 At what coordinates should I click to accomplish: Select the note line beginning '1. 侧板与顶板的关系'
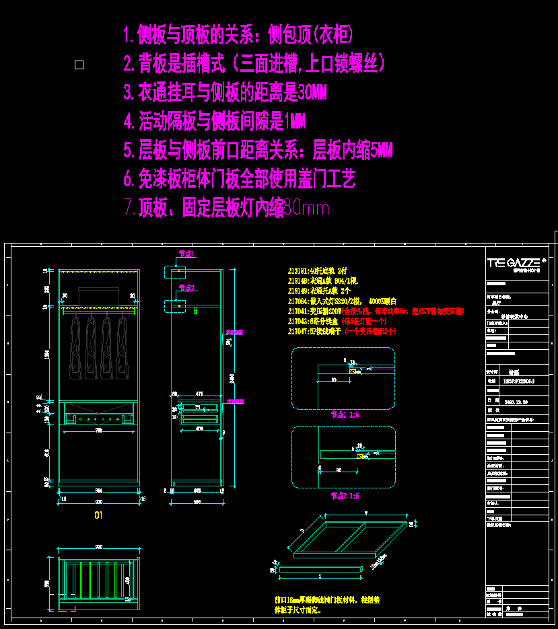(238, 34)
